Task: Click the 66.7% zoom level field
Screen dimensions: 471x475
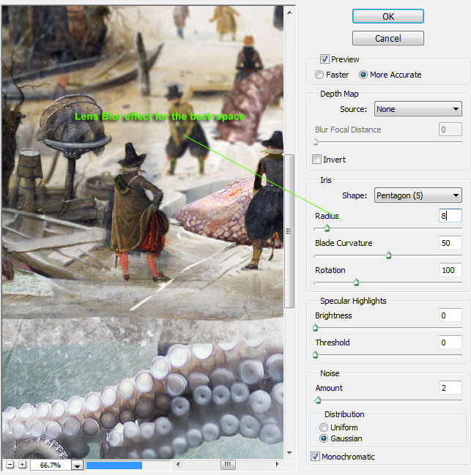Action: pos(50,465)
